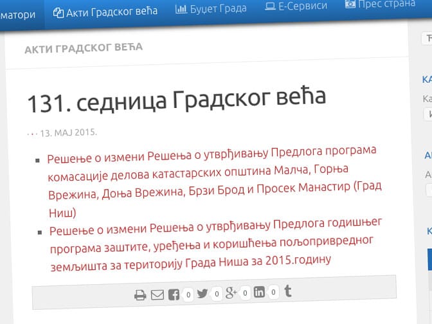
Task: Click the Facebook share count bubble
Action: tap(188, 295)
